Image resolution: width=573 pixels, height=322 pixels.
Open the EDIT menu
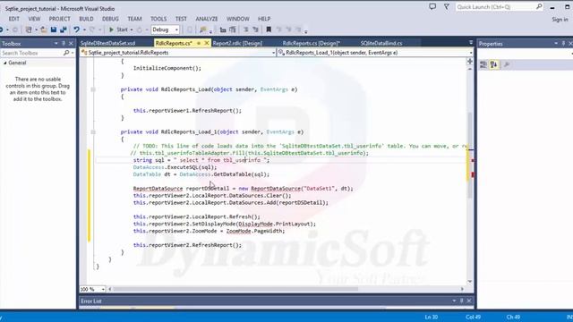[x=14, y=19]
